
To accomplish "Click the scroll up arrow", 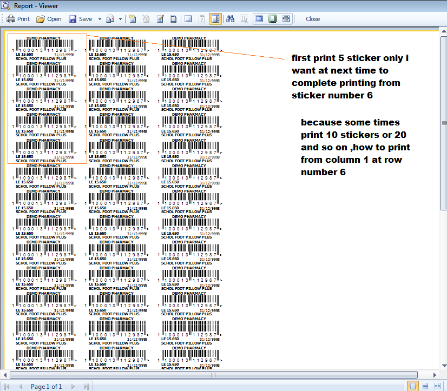I will (444, 31).
